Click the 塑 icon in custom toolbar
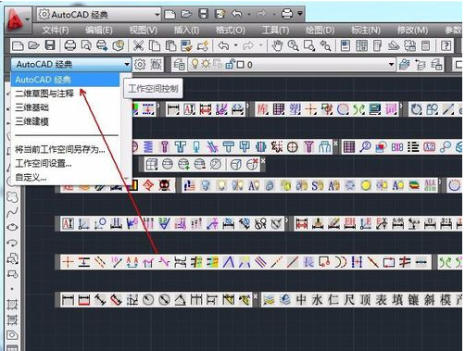The height and width of the screenshot is (351, 465). tap(295, 109)
